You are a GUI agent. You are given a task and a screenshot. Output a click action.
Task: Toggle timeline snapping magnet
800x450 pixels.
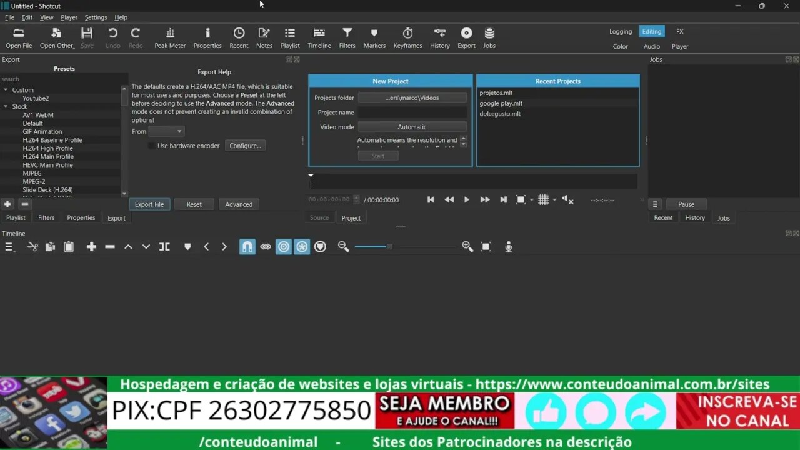click(x=247, y=247)
